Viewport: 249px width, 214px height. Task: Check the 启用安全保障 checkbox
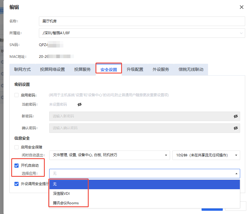click(x=17, y=147)
